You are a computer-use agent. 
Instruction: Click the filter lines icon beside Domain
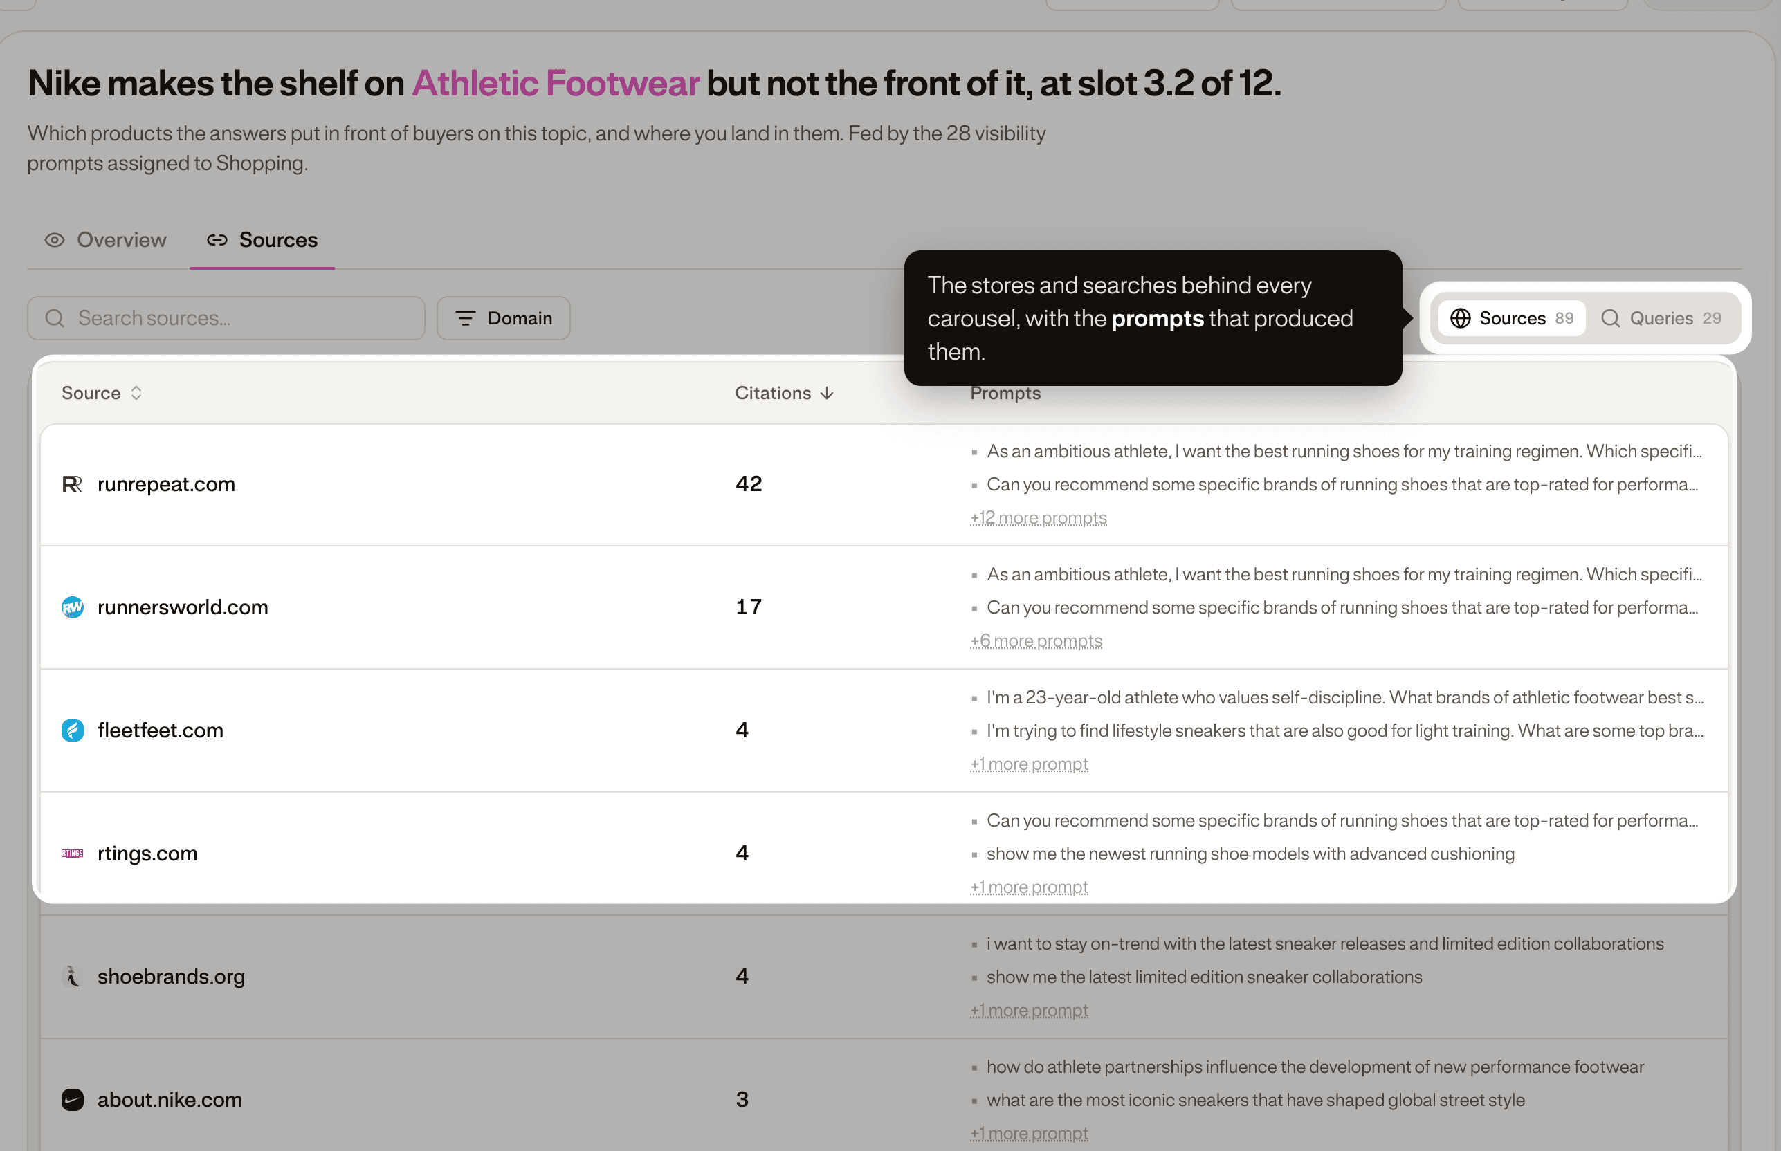click(465, 318)
